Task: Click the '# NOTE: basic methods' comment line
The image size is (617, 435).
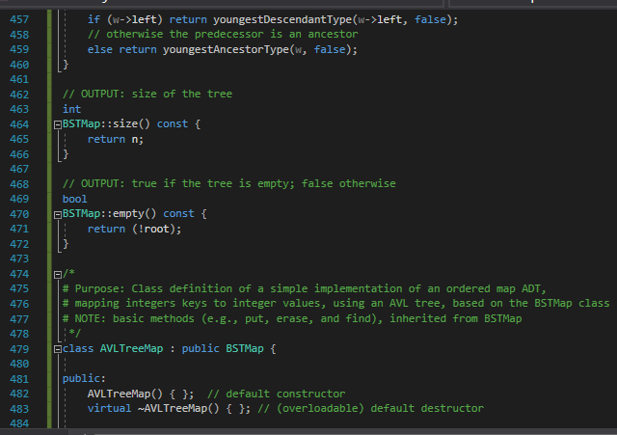Action: [292, 319]
